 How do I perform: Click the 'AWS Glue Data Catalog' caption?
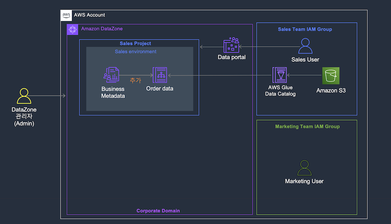(x=280, y=91)
